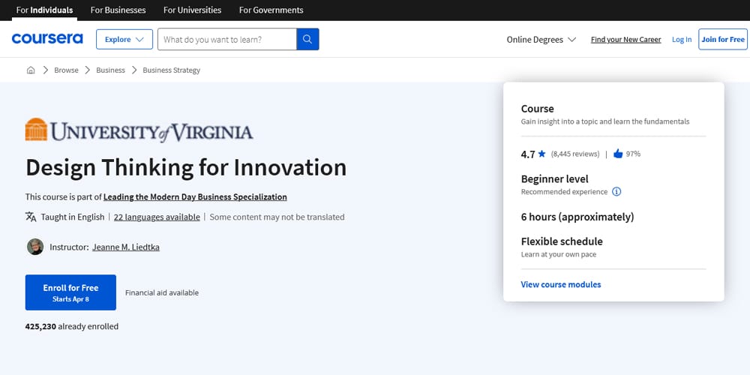Viewport: 750px width, 375px height.
Task: Open the Online Degrees dropdown
Action: 541,39
